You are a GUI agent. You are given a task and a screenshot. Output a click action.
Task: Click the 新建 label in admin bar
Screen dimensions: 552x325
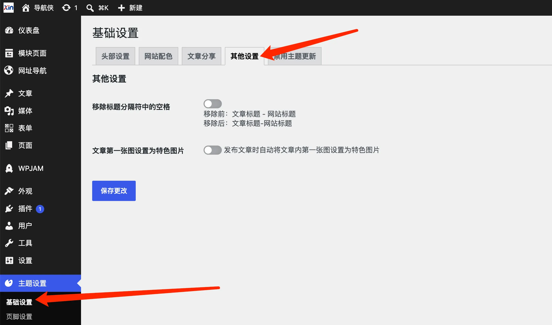tap(136, 8)
